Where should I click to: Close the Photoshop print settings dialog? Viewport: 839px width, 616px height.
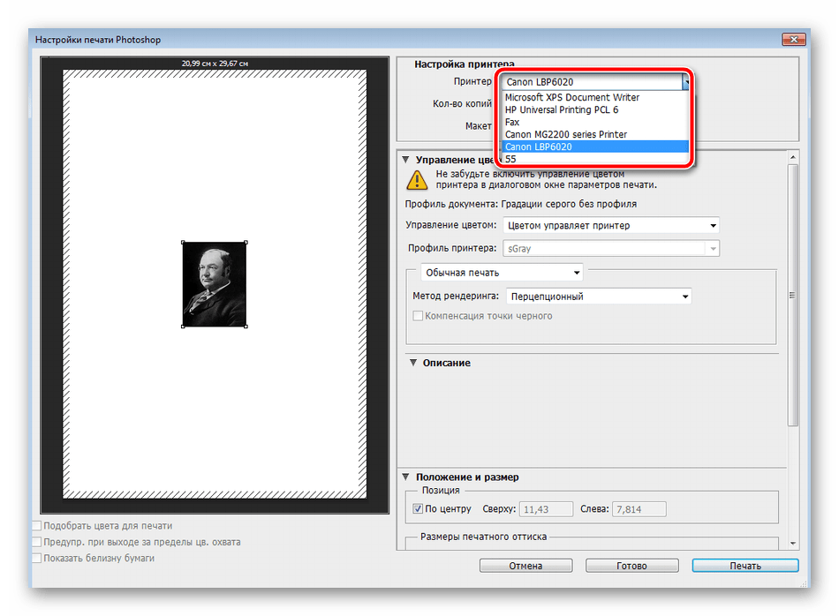(x=791, y=40)
